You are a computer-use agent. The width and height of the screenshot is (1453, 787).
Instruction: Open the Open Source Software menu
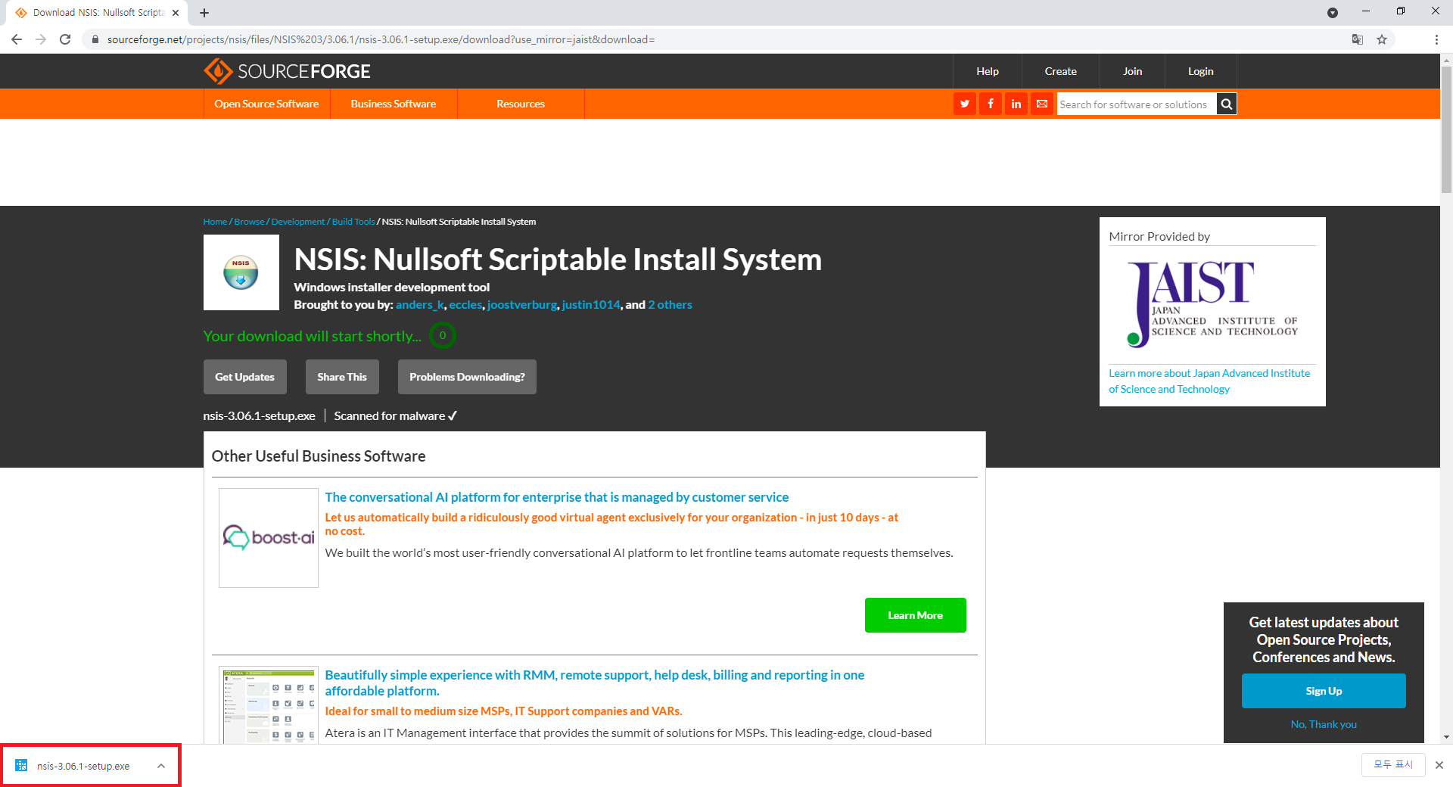(266, 104)
